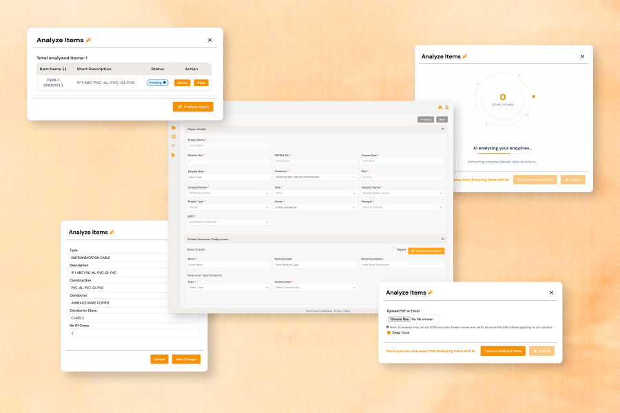Collapse the Project Details section

(442, 129)
